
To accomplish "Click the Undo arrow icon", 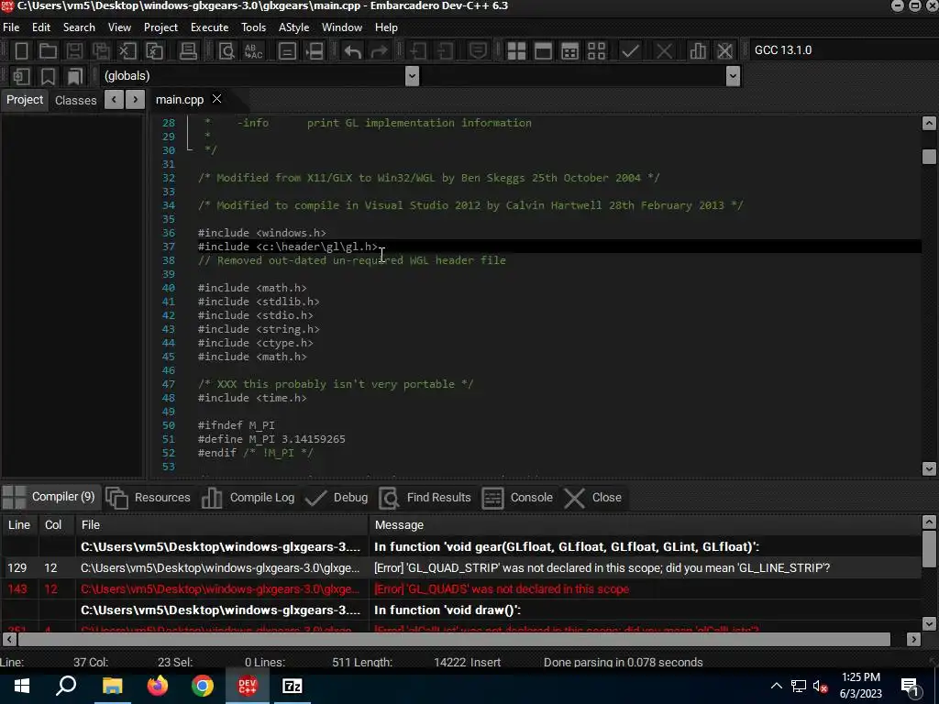I will click(x=353, y=51).
